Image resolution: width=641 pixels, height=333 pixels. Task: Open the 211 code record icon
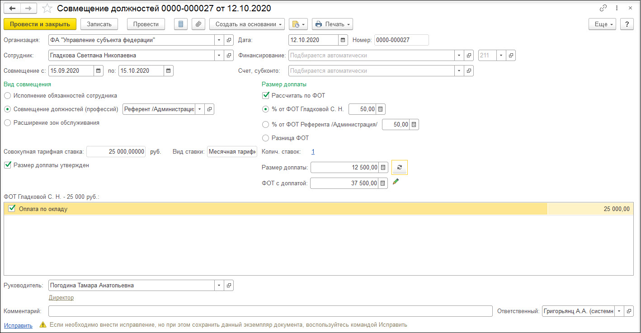click(511, 55)
